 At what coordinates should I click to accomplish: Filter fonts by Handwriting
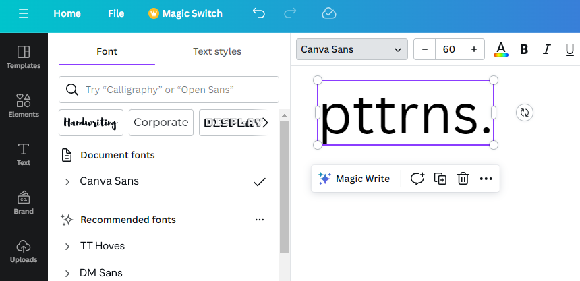(x=91, y=123)
